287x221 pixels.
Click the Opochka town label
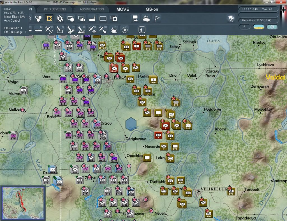135,156
